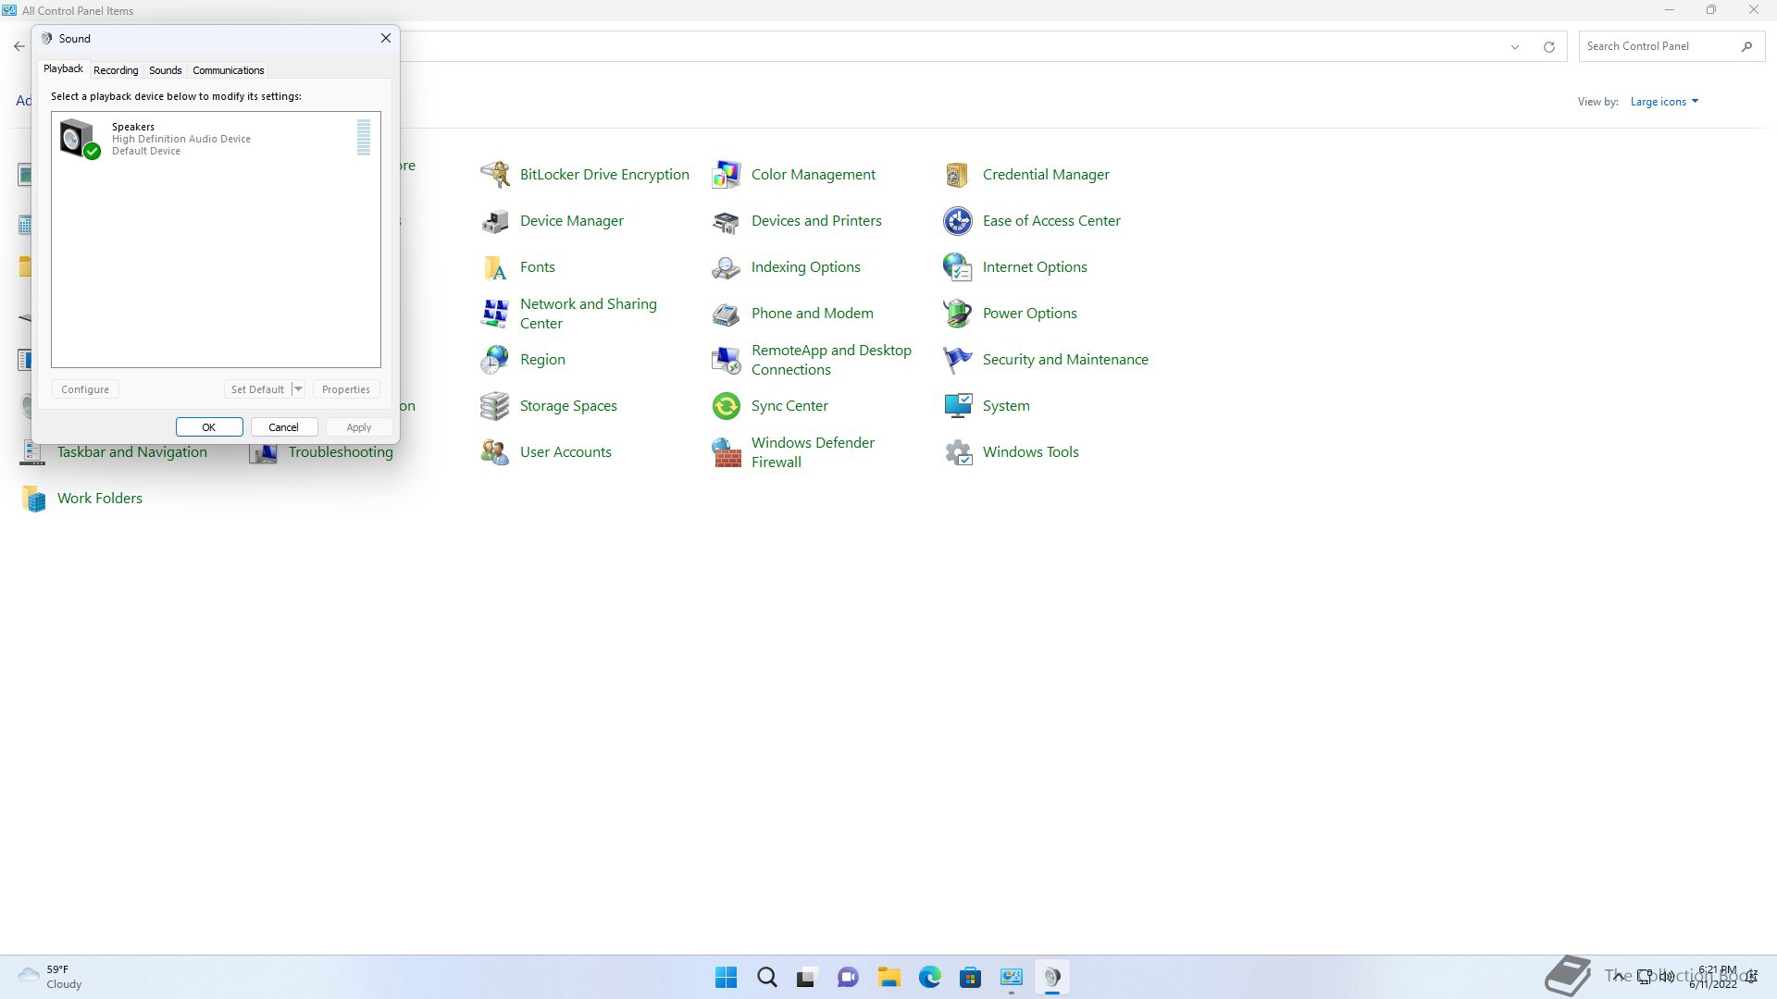
Task: Launch Microsoft Edge from taskbar
Action: tap(930, 977)
